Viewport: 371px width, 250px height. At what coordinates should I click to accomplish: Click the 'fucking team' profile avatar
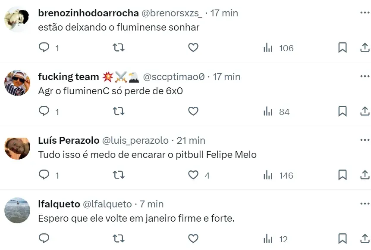click(17, 83)
